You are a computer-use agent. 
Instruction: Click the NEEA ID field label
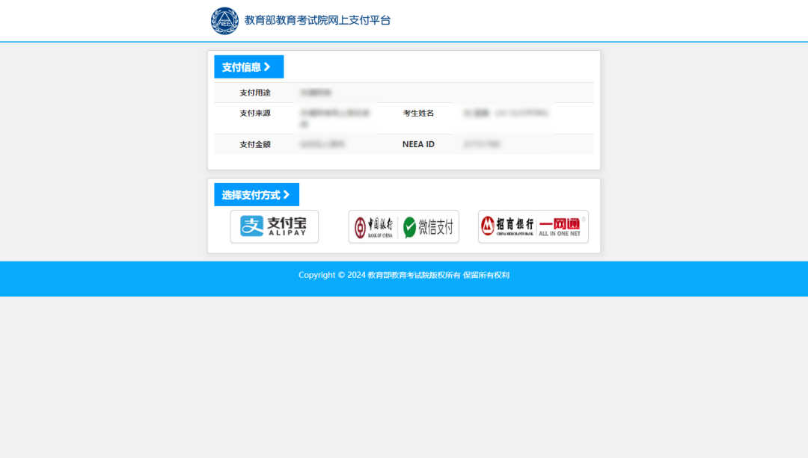pos(418,144)
